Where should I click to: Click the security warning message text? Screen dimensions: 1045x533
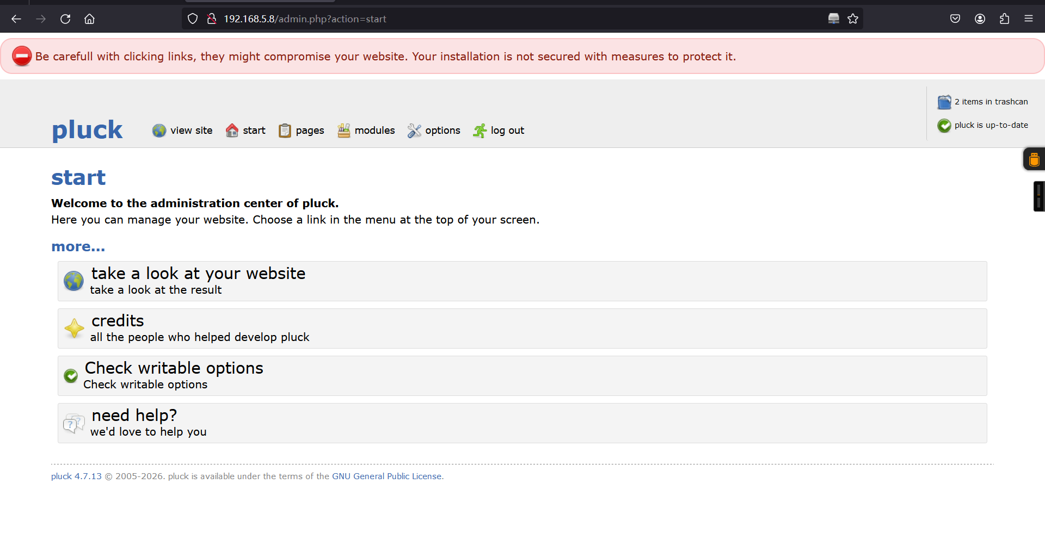click(385, 57)
